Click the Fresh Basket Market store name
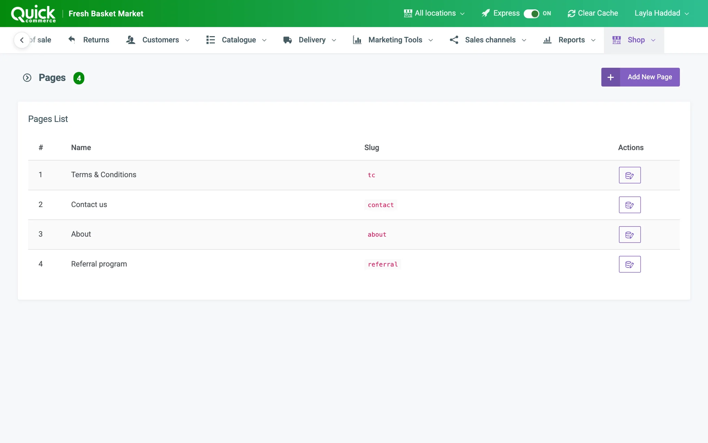 [x=106, y=14]
